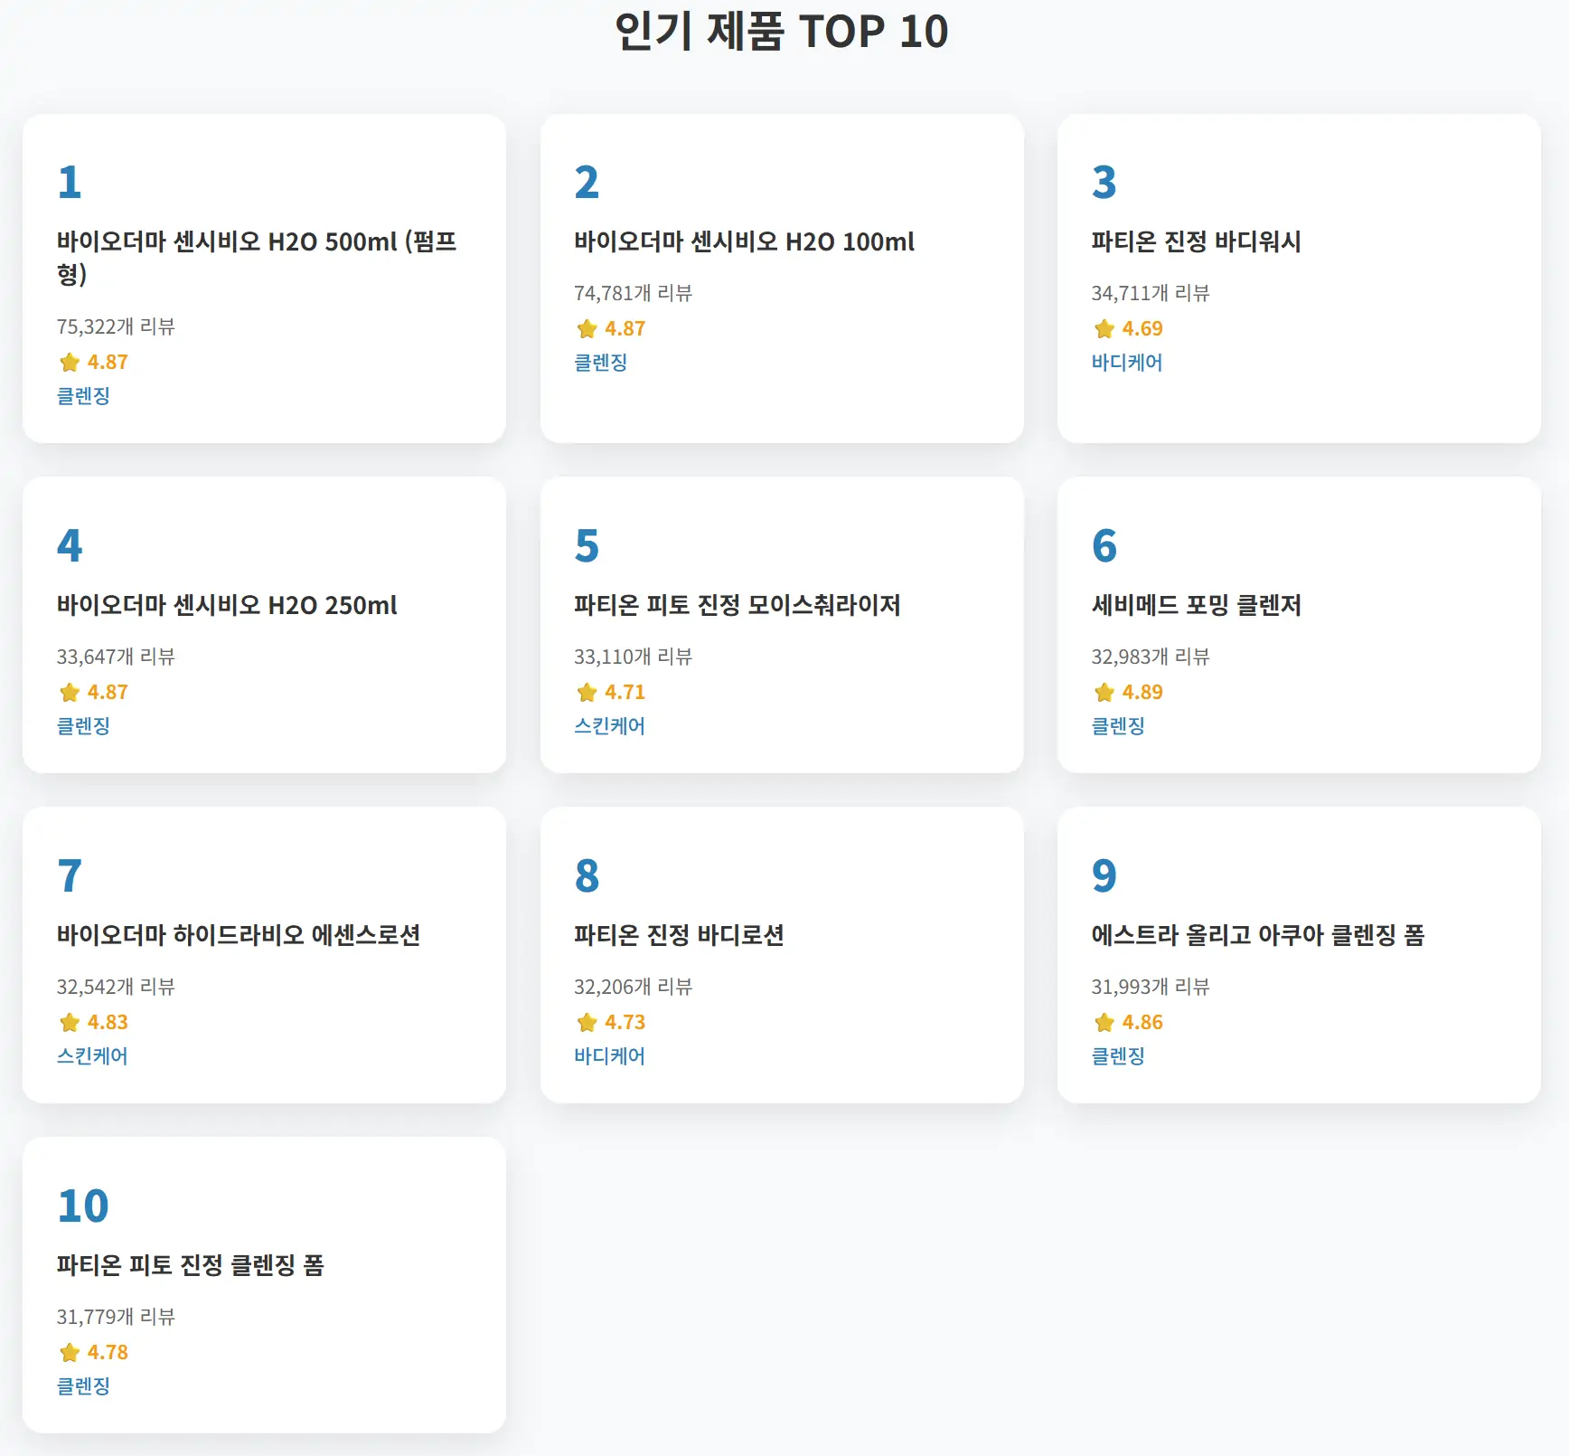Click 클렌징 category under 세비메드 포밍 클렌저

(1118, 726)
